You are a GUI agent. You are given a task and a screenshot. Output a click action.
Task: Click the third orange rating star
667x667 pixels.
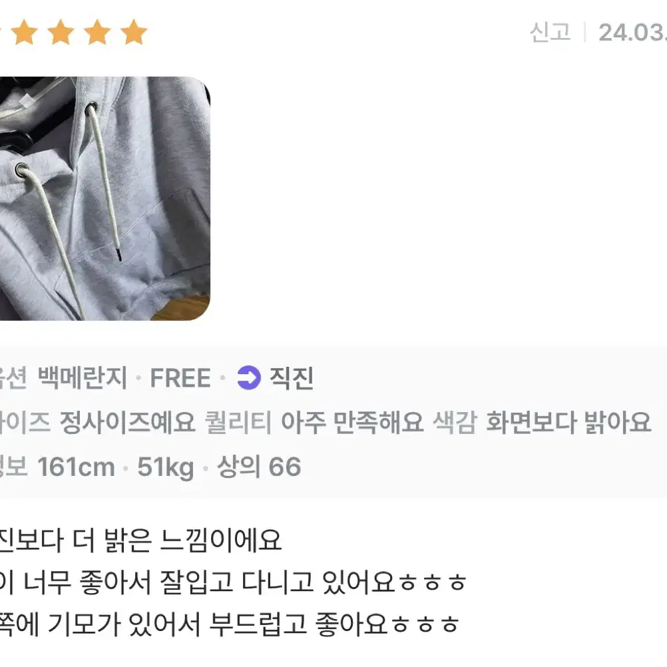61,32
